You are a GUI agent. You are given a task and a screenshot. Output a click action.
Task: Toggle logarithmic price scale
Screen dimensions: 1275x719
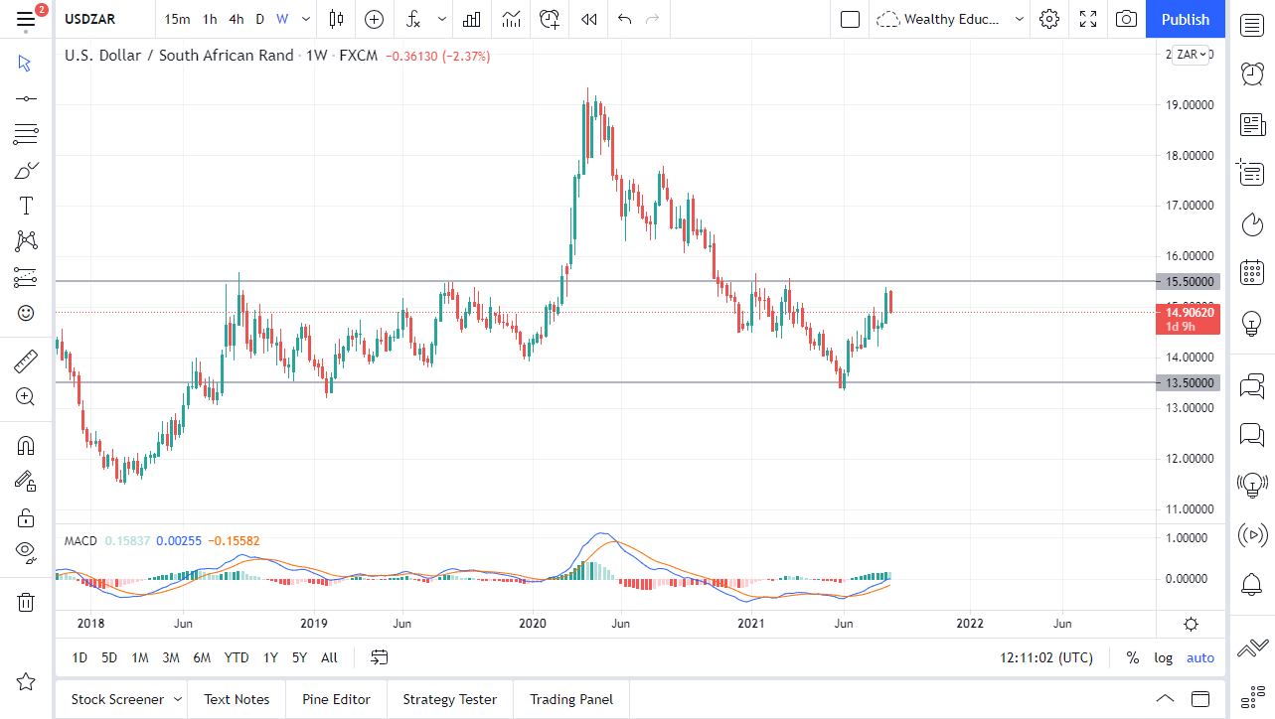pyautogui.click(x=1163, y=657)
